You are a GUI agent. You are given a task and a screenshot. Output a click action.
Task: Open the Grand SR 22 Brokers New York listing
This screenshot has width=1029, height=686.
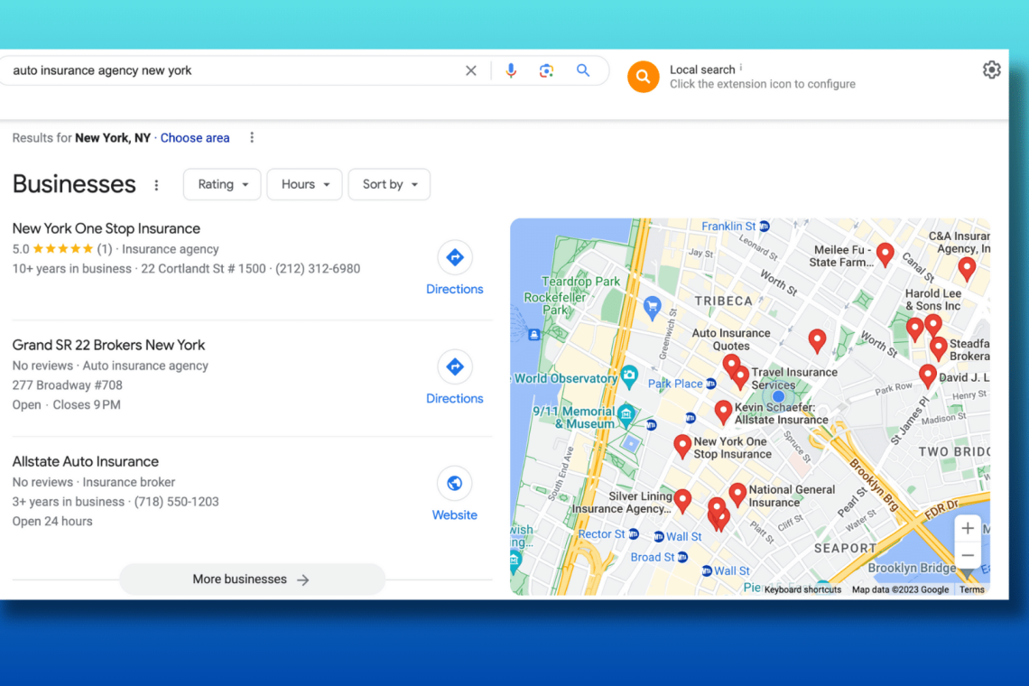[108, 346]
